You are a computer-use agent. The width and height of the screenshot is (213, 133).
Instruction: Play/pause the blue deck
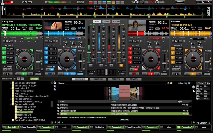tap(67, 74)
